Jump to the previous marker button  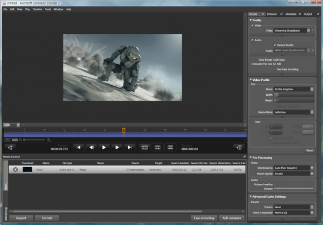click(79, 148)
